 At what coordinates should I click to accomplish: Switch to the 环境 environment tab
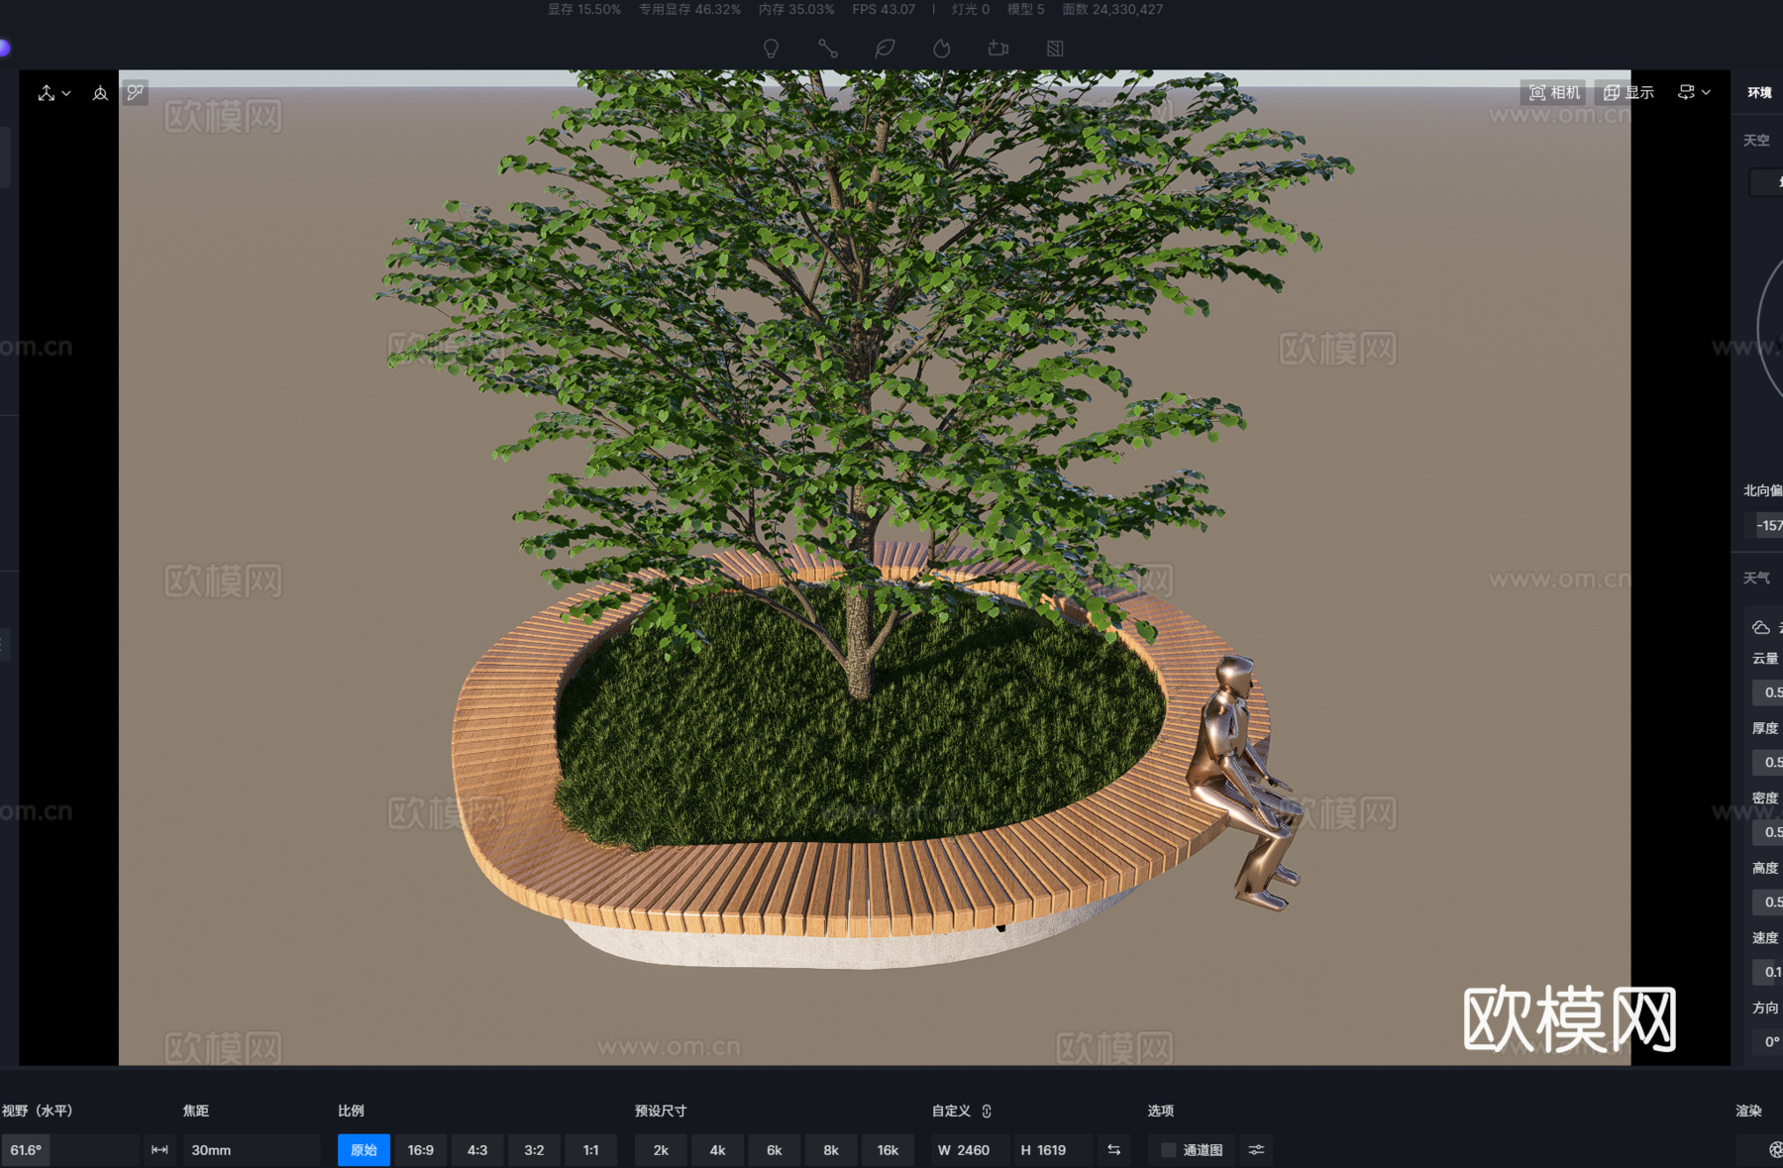[1760, 92]
